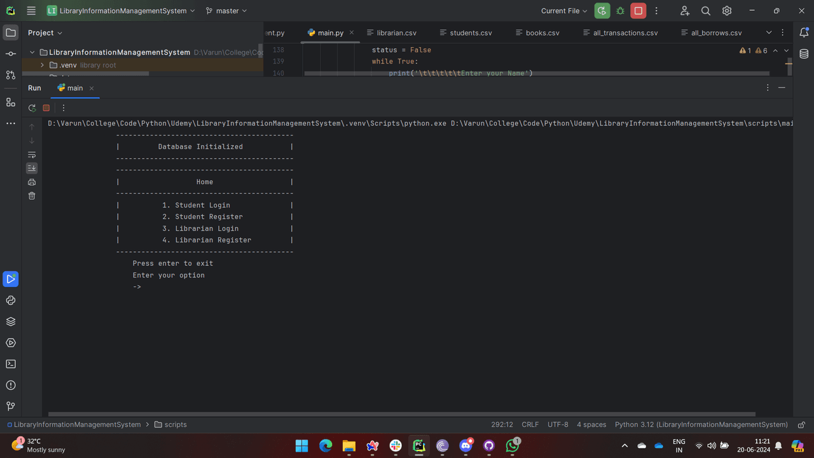Toggle soft-wrap in console output
The height and width of the screenshot is (458, 814).
(32, 155)
